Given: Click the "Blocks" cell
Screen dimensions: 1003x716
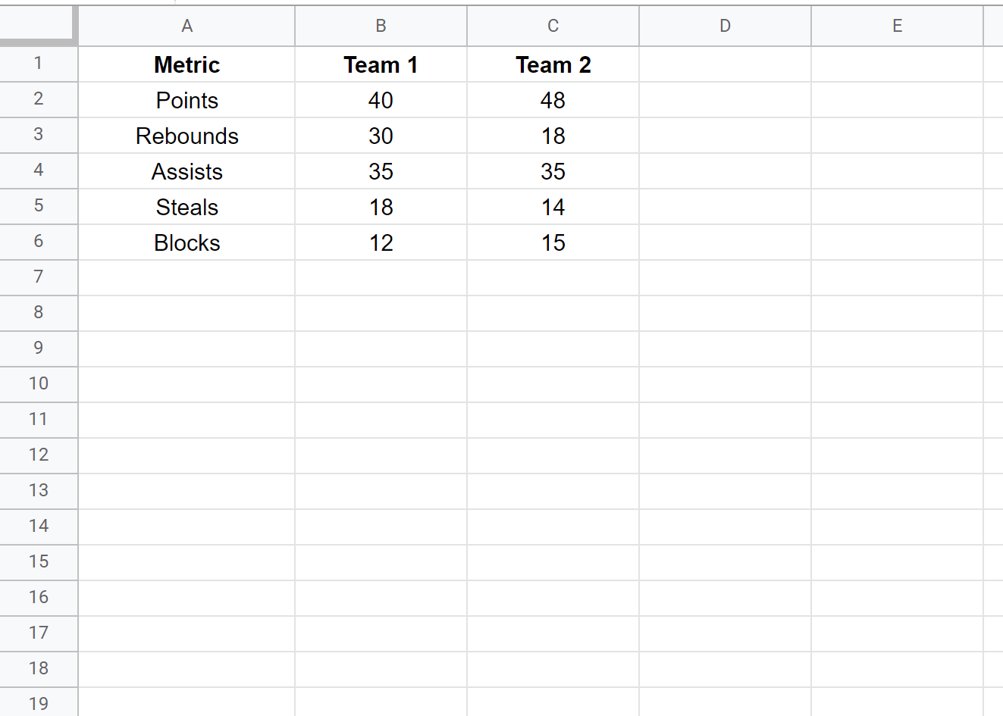Looking at the screenshot, I should point(186,243).
